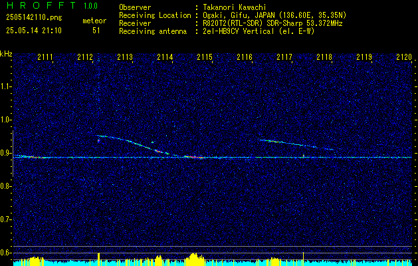The image size is (418, 266).
Task: Click the 2119 time marker
Action: 364,57
